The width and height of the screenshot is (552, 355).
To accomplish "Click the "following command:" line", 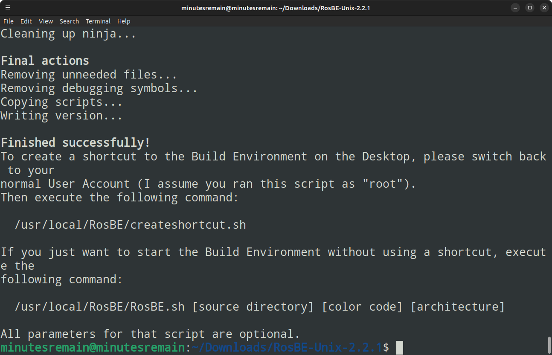I will pos(61,279).
